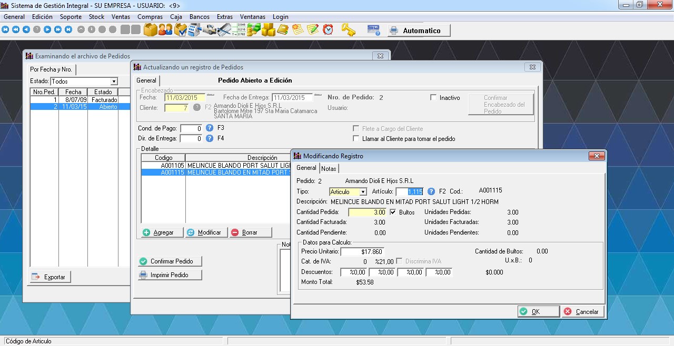Click the Confirmar Pedido button
Viewport: 674px width, 346px height.
point(170,261)
